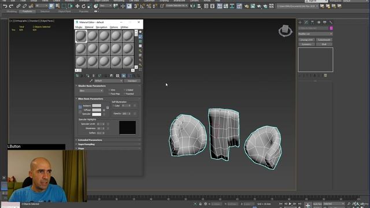Expand the Extended Parameters rollout
The width and height of the screenshot is (370, 208).
click(x=90, y=140)
